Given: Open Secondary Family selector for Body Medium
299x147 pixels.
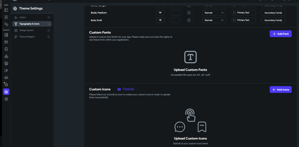Looking at the screenshot, I should tap(273, 13).
